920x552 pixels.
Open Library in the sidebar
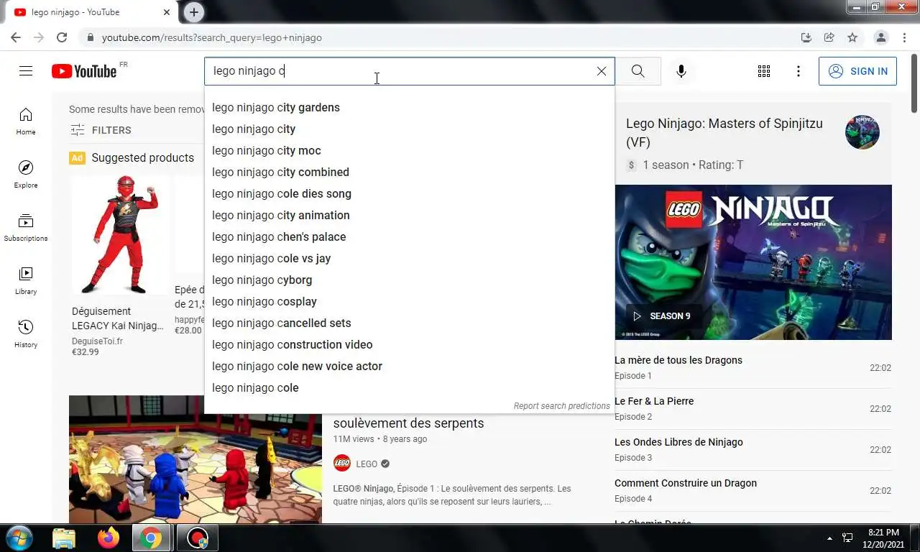tap(26, 281)
